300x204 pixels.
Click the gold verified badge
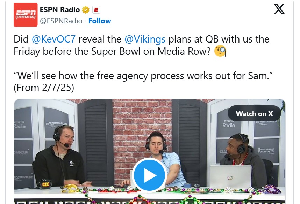point(86,10)
